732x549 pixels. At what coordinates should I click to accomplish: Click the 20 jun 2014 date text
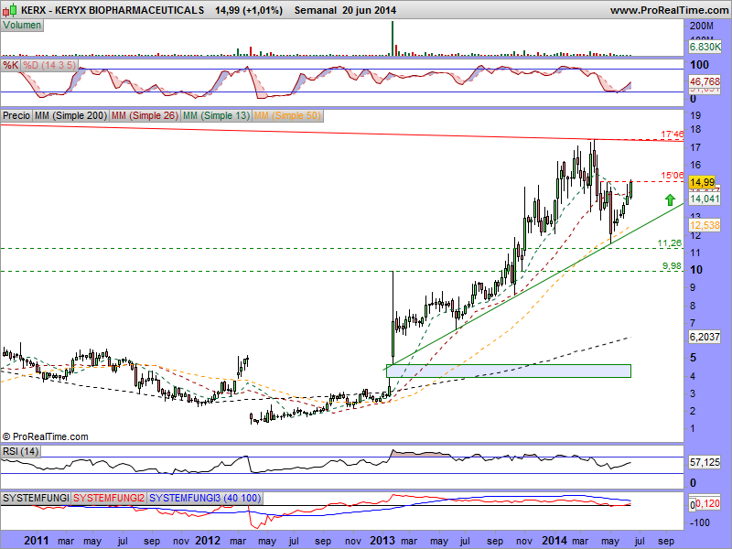click(x=370, y=10)
